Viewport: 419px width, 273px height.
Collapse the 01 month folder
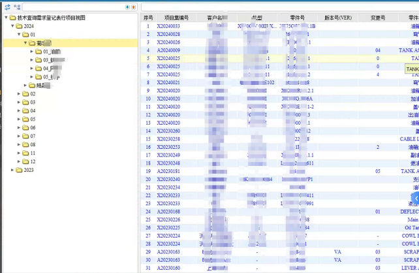19,35
